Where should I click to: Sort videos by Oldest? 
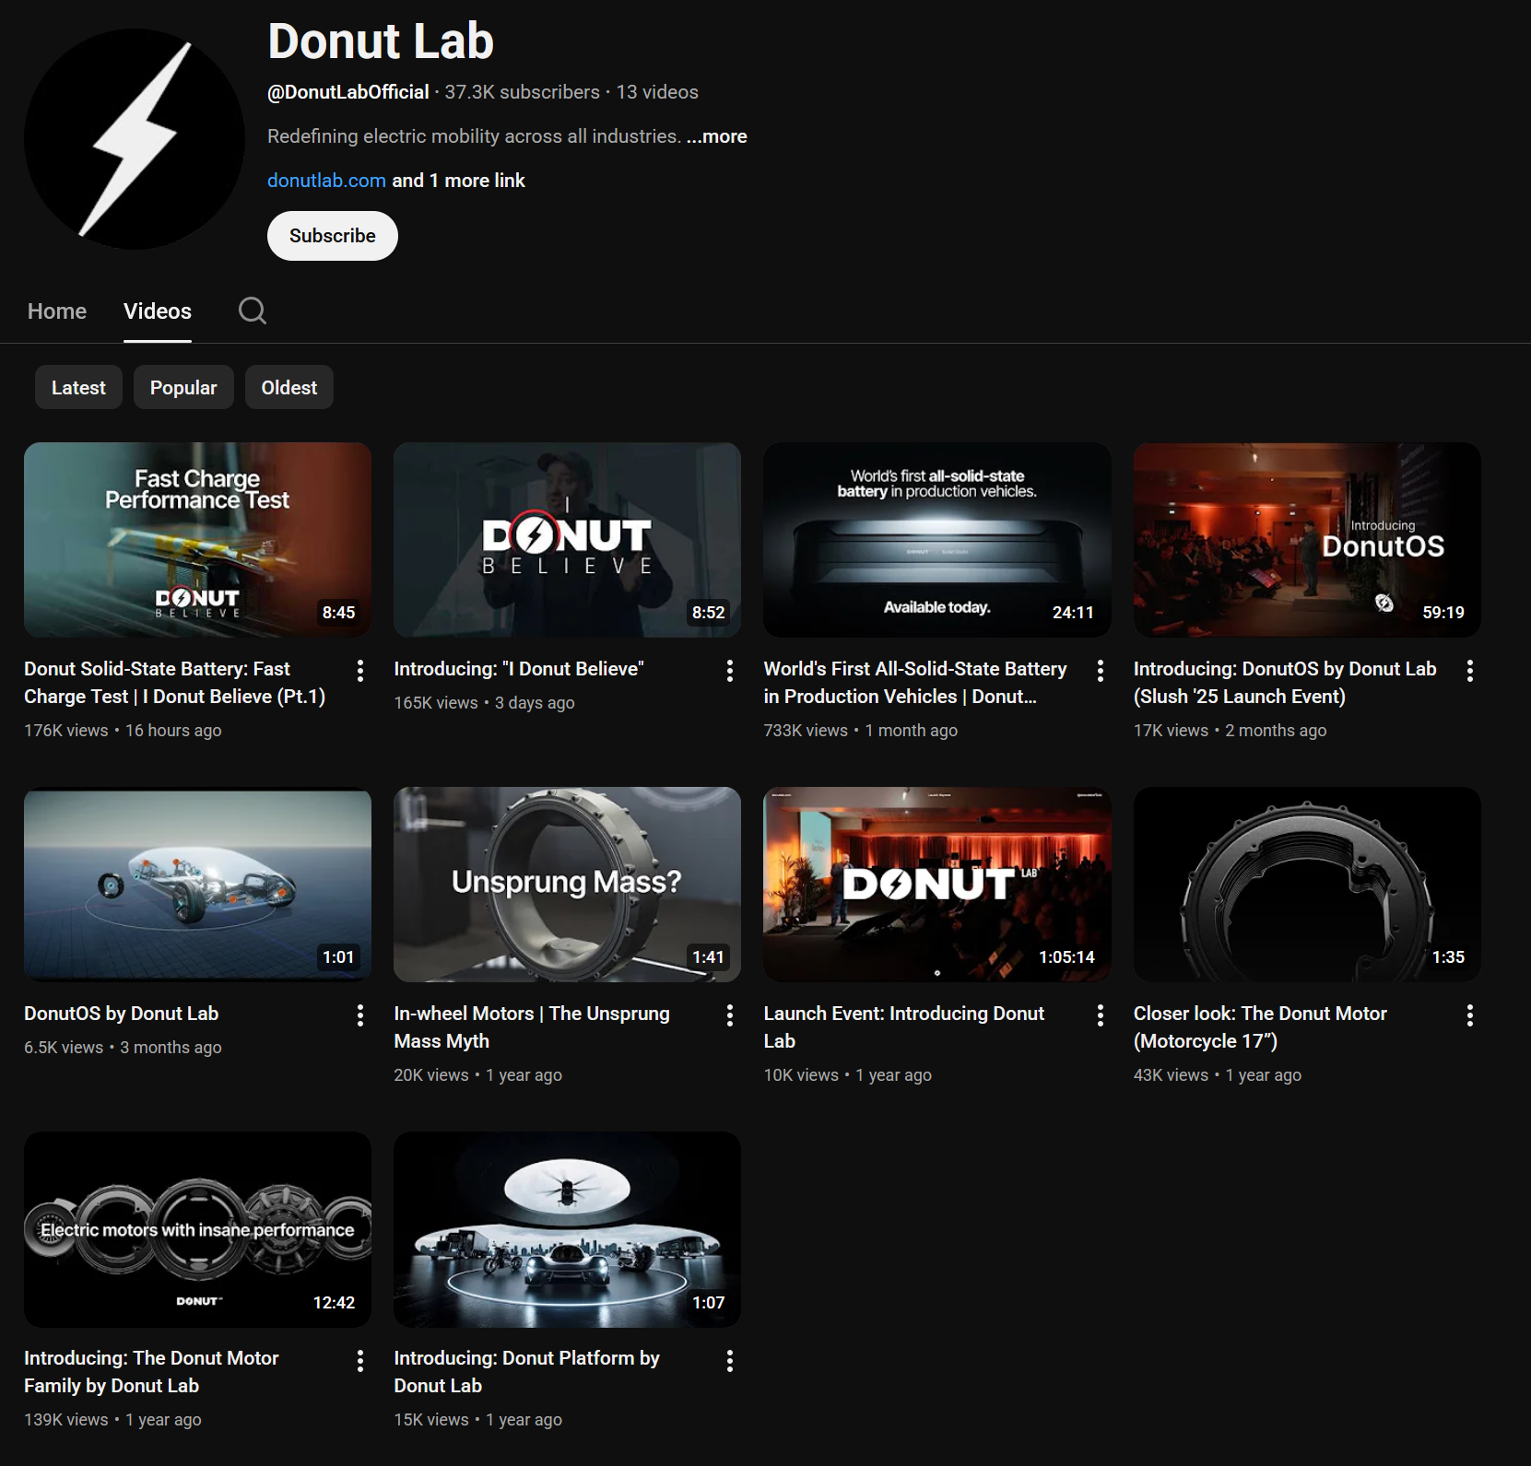(x=289, y=388)
